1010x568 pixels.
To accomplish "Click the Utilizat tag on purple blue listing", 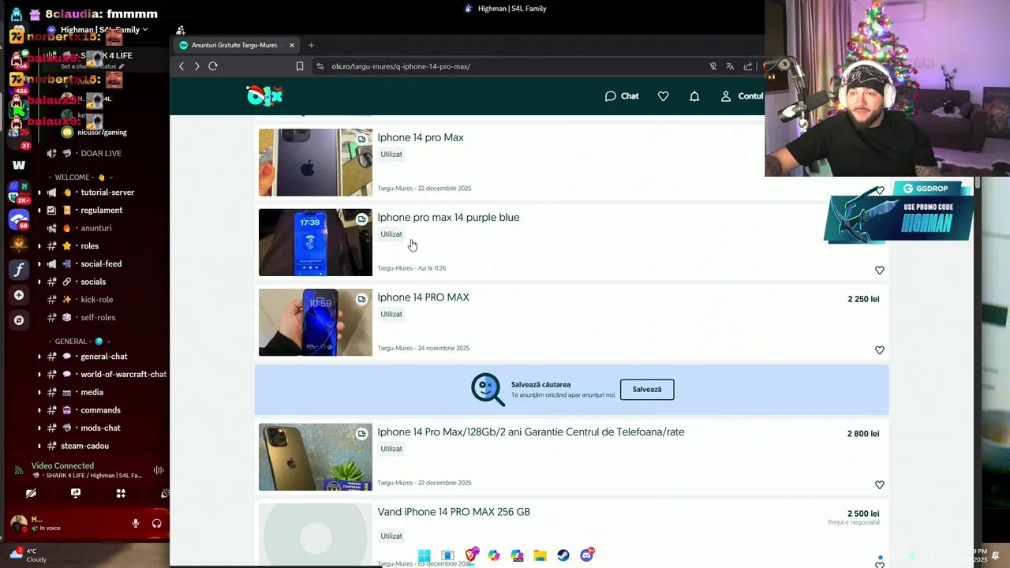I will [x=391, y=234].
